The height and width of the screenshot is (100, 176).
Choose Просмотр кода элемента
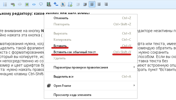click(x=91, y=95)
